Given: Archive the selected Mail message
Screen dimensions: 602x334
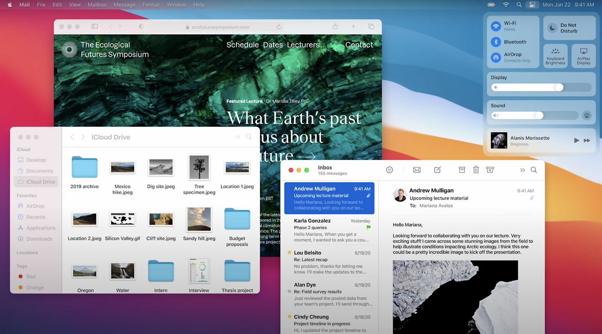Looking at the screenshot, I should point(462,170).
